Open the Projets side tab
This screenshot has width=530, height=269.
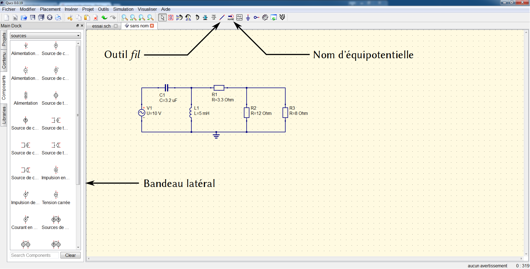coord(4,39)
